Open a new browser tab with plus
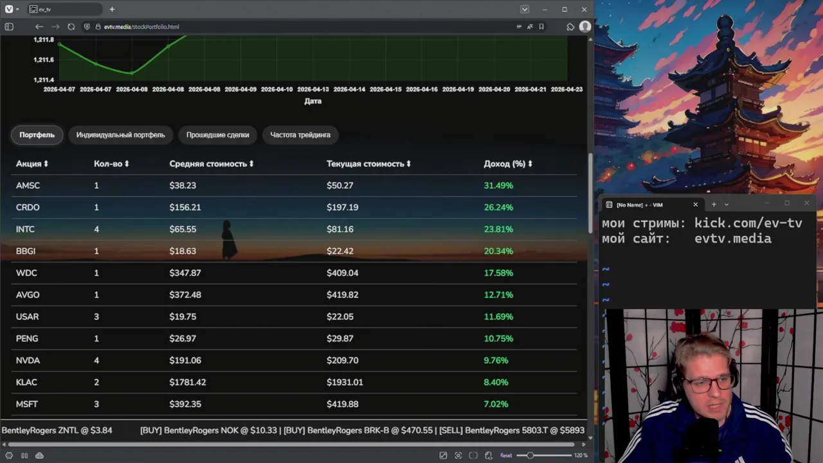This screenshot has width=823, height=463. pos(112,9)
